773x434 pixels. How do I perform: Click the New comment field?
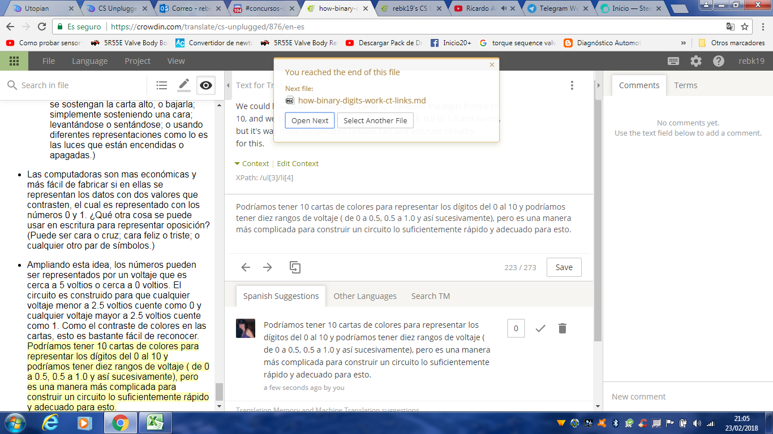pyautogui.click(x=688, y=397)
